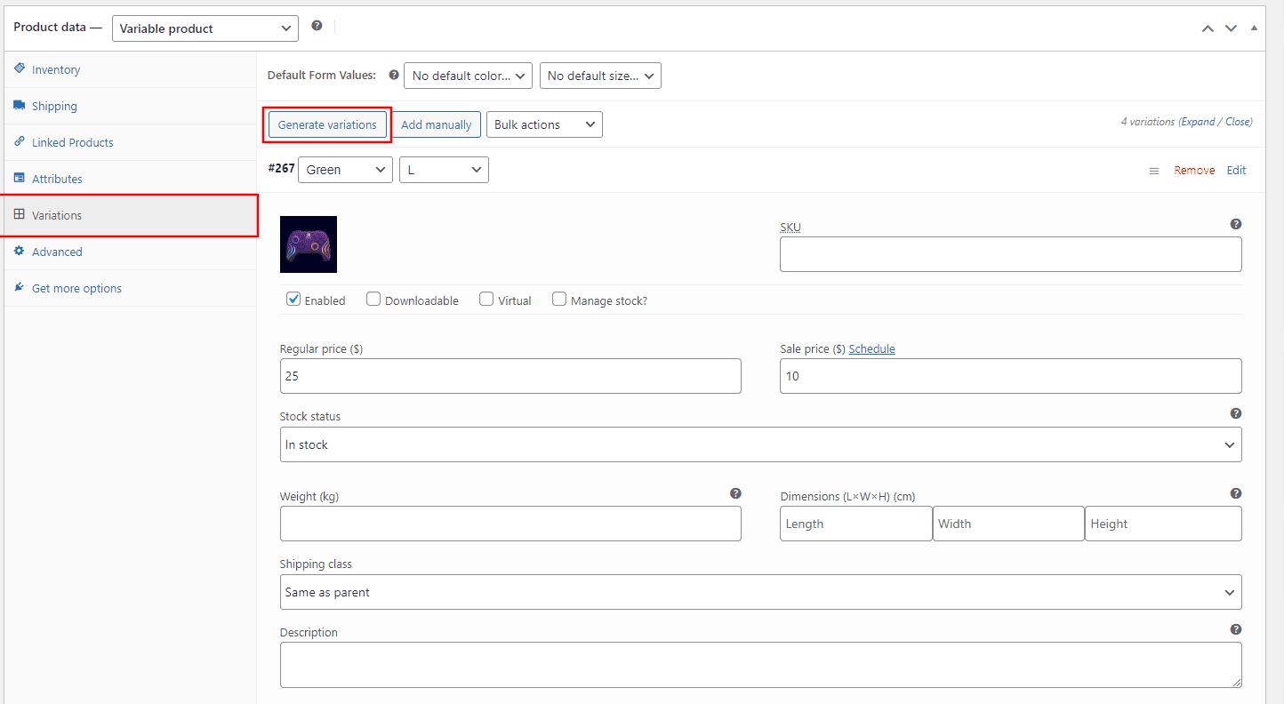The height and width of the screenshot is (704, 1284).
Task: Click into the Regular price field
Action: click(510, 376)
